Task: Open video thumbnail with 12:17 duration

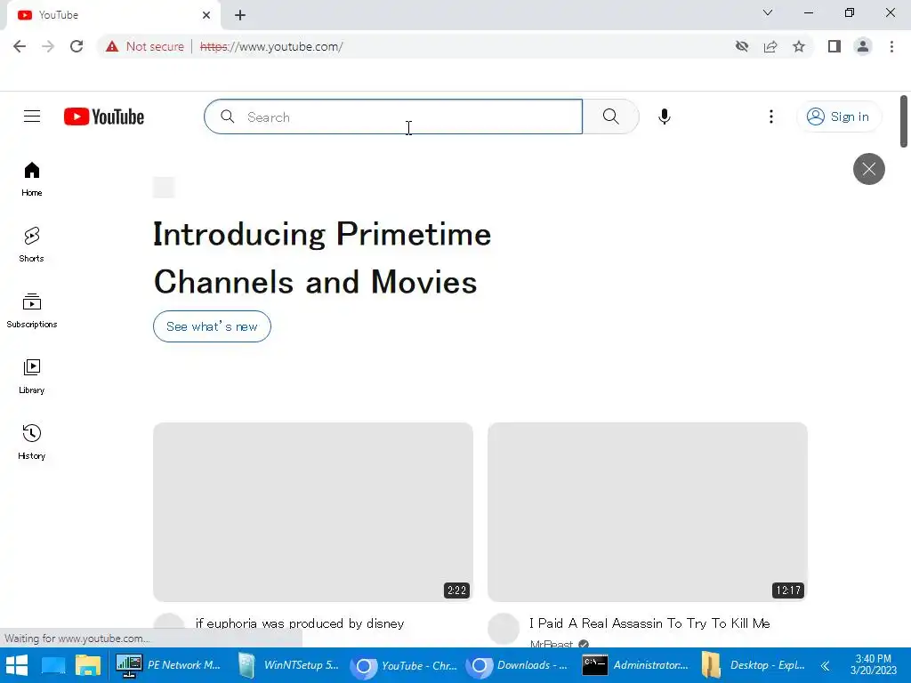Action: (648, 512)
